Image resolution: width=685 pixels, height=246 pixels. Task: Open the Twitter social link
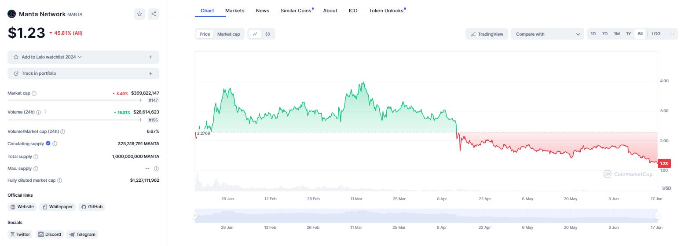pyautogui.click(x=20, y=235)
